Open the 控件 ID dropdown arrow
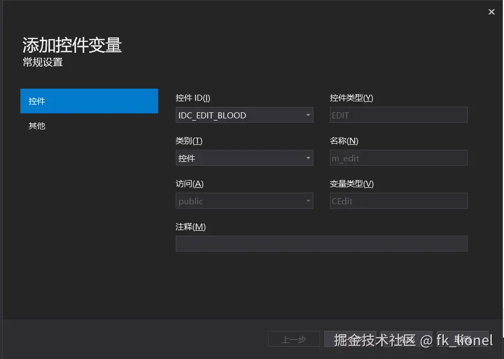The image size is (504, 359). [x=308, y=115]
